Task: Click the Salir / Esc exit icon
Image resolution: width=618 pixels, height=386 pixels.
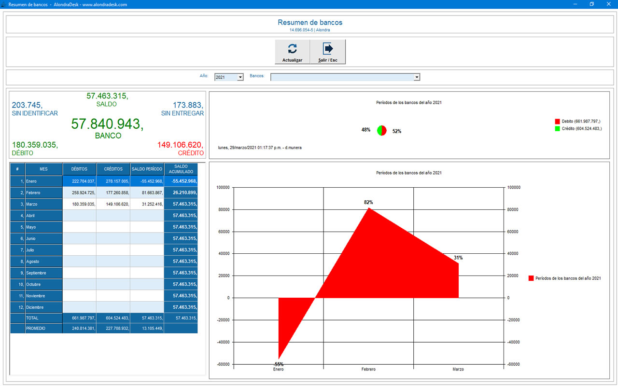Action: (328, 49)
